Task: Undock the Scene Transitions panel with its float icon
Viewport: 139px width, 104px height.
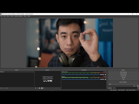Action: pyautogui.click(x=138, y=82)
